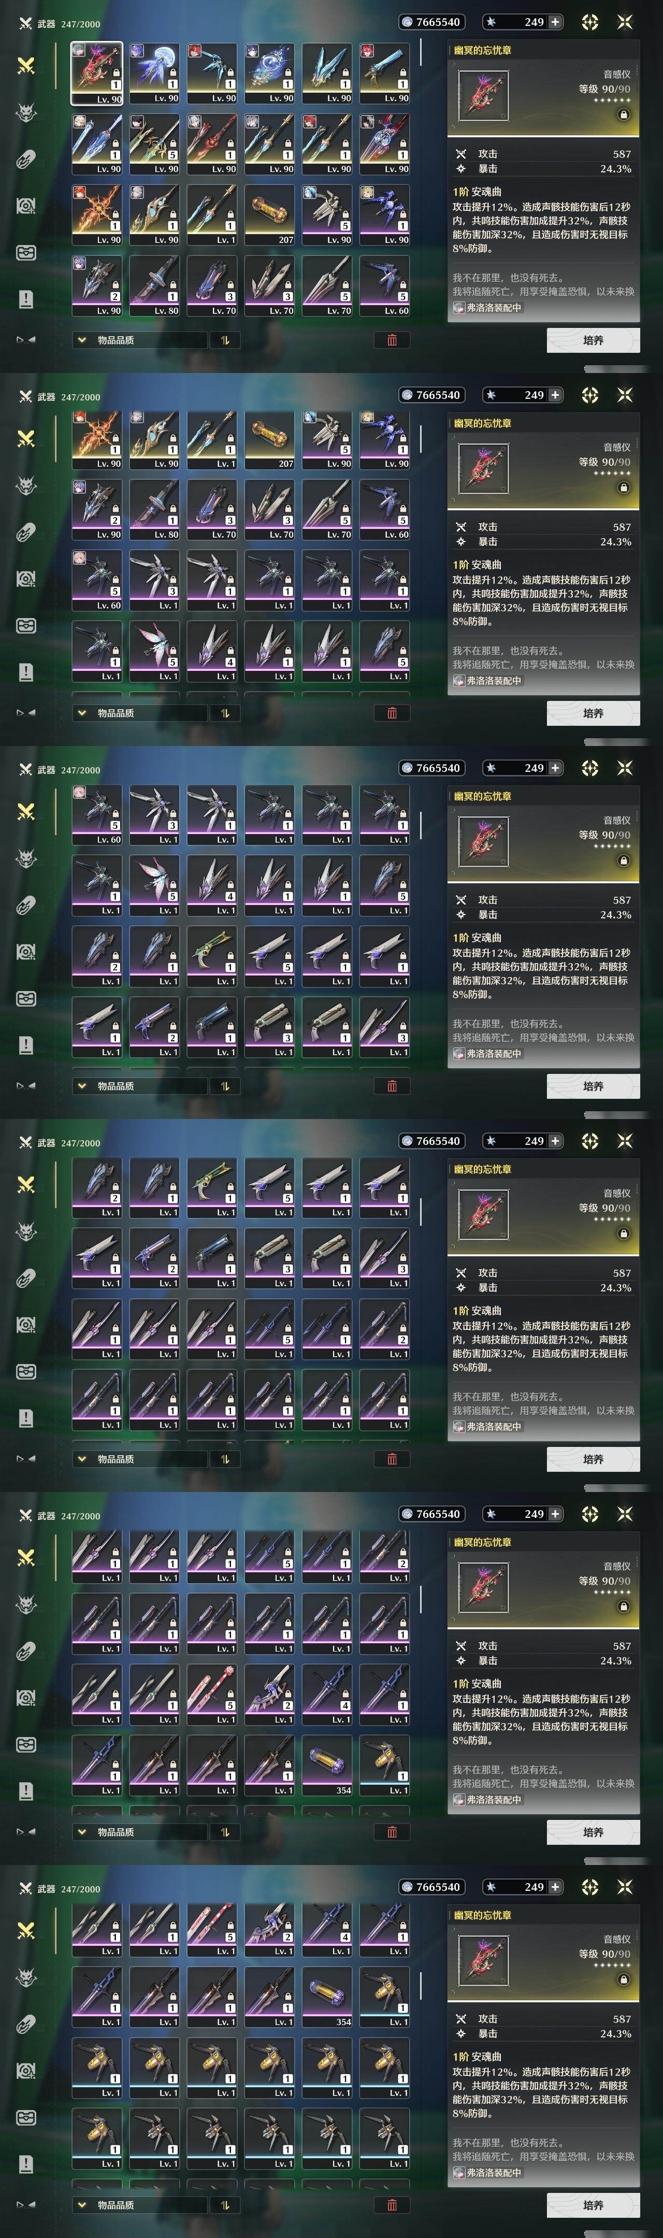
Task: Switch to the supply chest tab in the topmost sidebar
Action: [26, 253]
